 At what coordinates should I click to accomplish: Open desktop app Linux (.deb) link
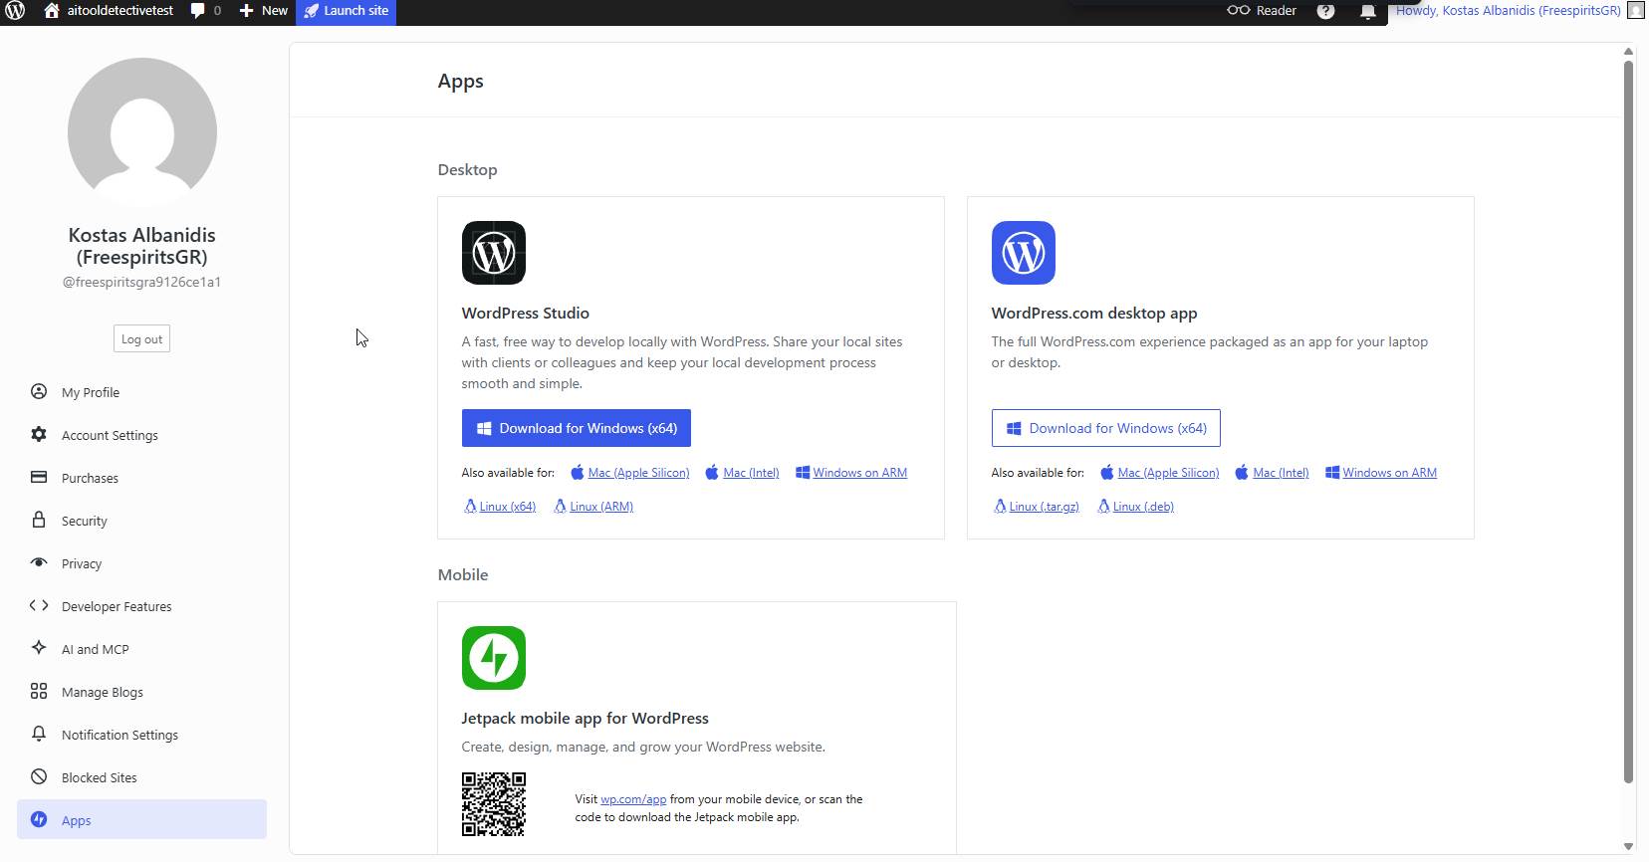[x=1143, y=507]
